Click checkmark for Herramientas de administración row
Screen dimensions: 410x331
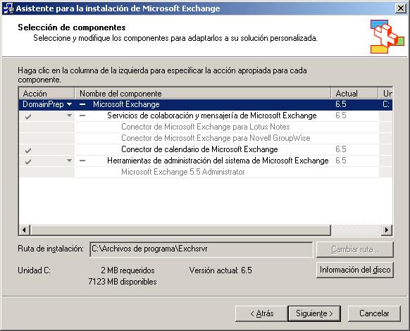[x=28, y=161]
